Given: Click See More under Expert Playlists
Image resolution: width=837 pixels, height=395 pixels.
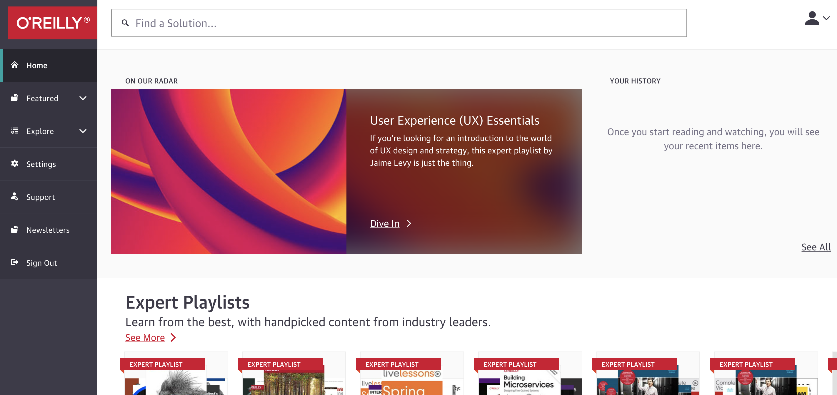Looking at the screenshot, I should pos(145,337).
